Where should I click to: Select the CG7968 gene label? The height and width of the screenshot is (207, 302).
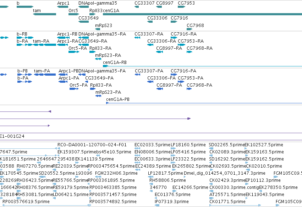[195, 26]
